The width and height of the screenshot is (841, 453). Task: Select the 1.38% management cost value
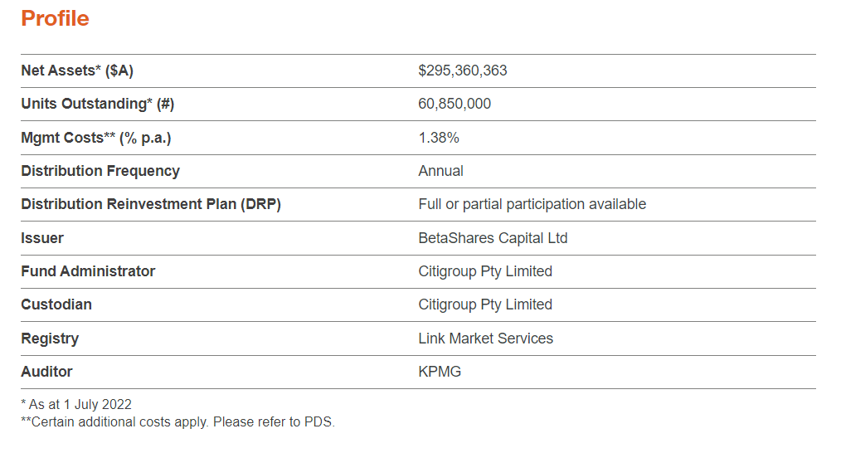(439, 138)
